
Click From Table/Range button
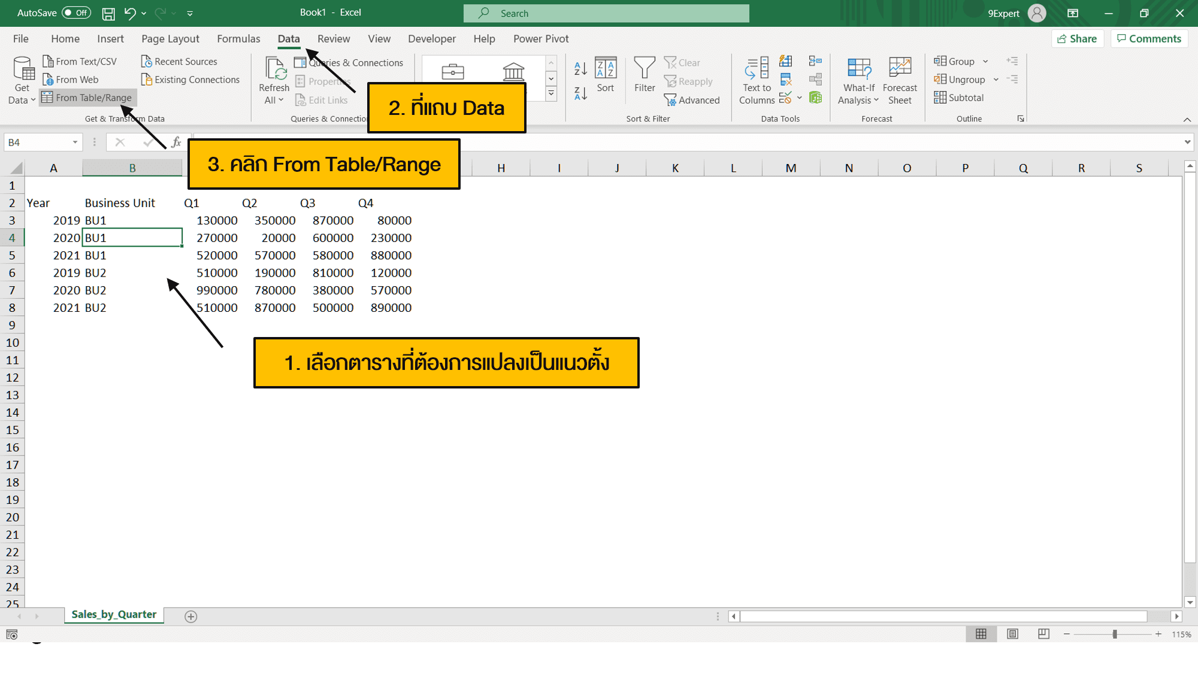coord(93,97)
